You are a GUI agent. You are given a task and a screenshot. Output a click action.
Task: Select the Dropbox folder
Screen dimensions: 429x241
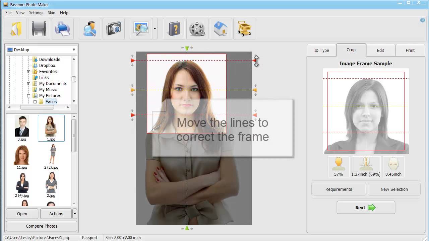tap(47, 66)
